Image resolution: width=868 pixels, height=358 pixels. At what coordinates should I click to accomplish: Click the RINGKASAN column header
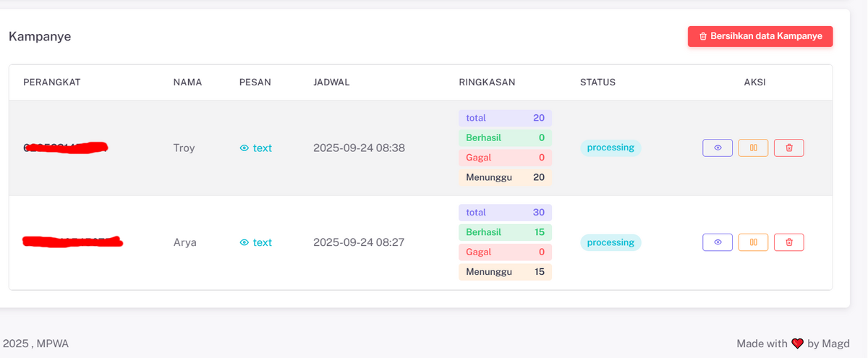coord(487,82)
